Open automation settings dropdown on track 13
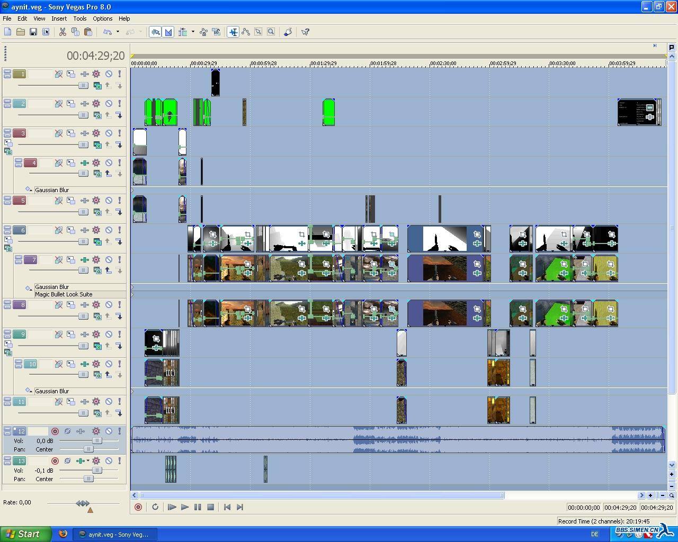The width and height of the screenshot is (678, 542). (x=88, y=461)
